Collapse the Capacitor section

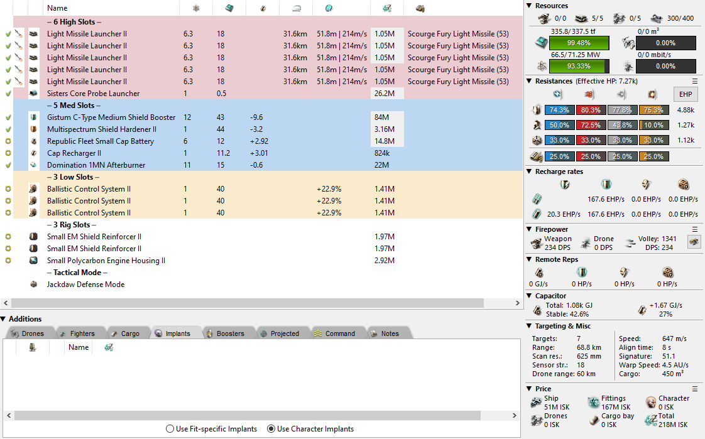pos(530,296)
